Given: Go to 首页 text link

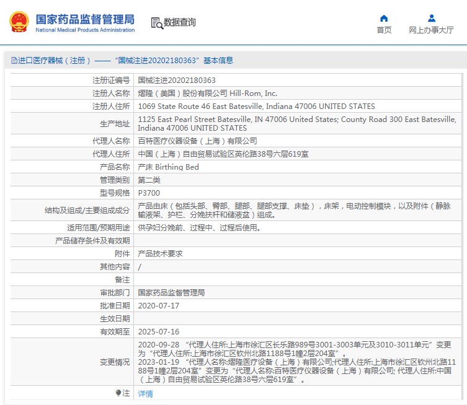Looking at the screenshot, I should click(x=384, y=30).
